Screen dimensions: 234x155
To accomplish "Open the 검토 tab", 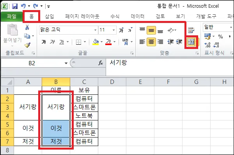I will click(160, 16).
